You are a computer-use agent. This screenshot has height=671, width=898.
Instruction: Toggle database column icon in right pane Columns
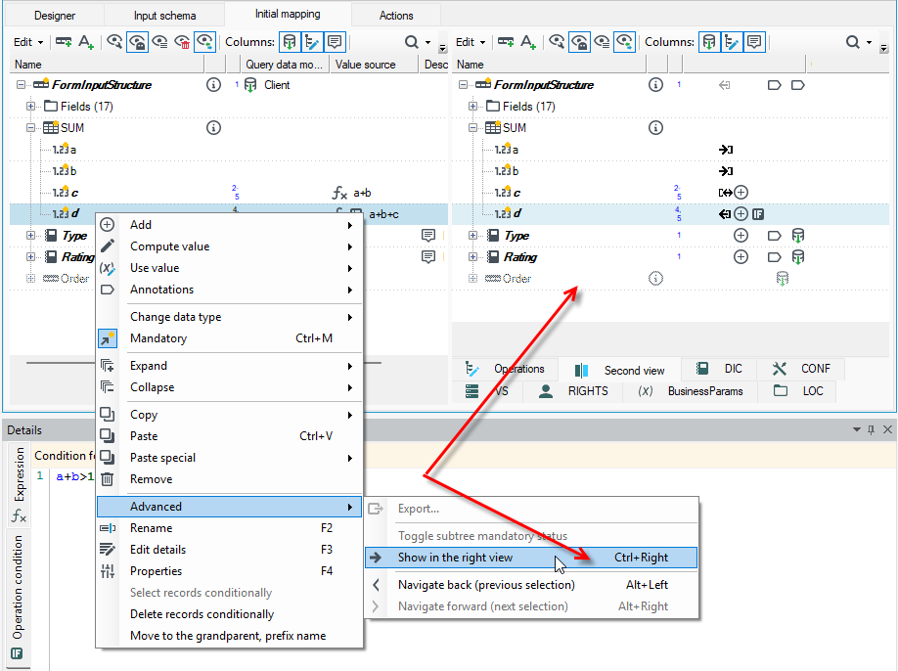point(709,42)
